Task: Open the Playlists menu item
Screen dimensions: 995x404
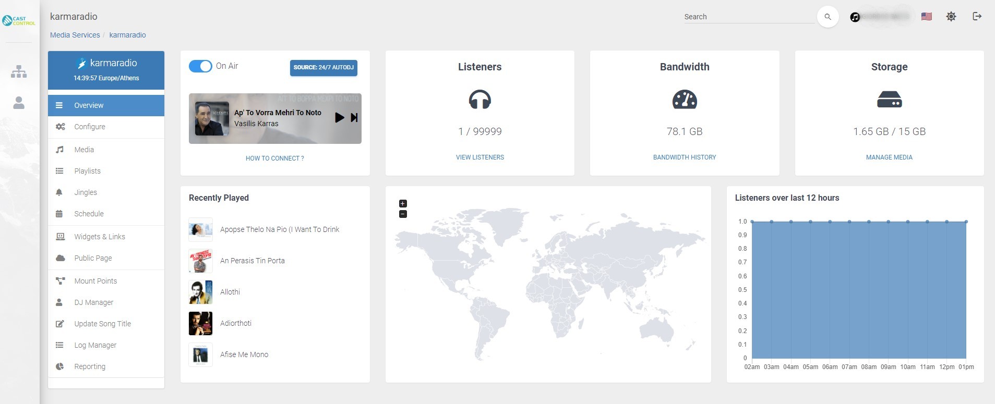Action: [x=87, y=171]
